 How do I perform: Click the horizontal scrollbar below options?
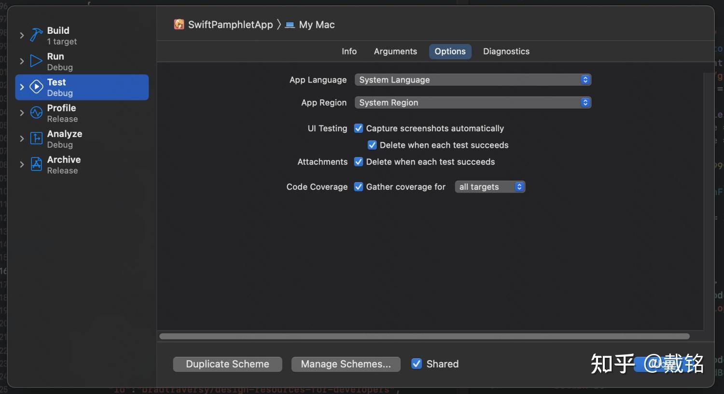tap(424, 336)
